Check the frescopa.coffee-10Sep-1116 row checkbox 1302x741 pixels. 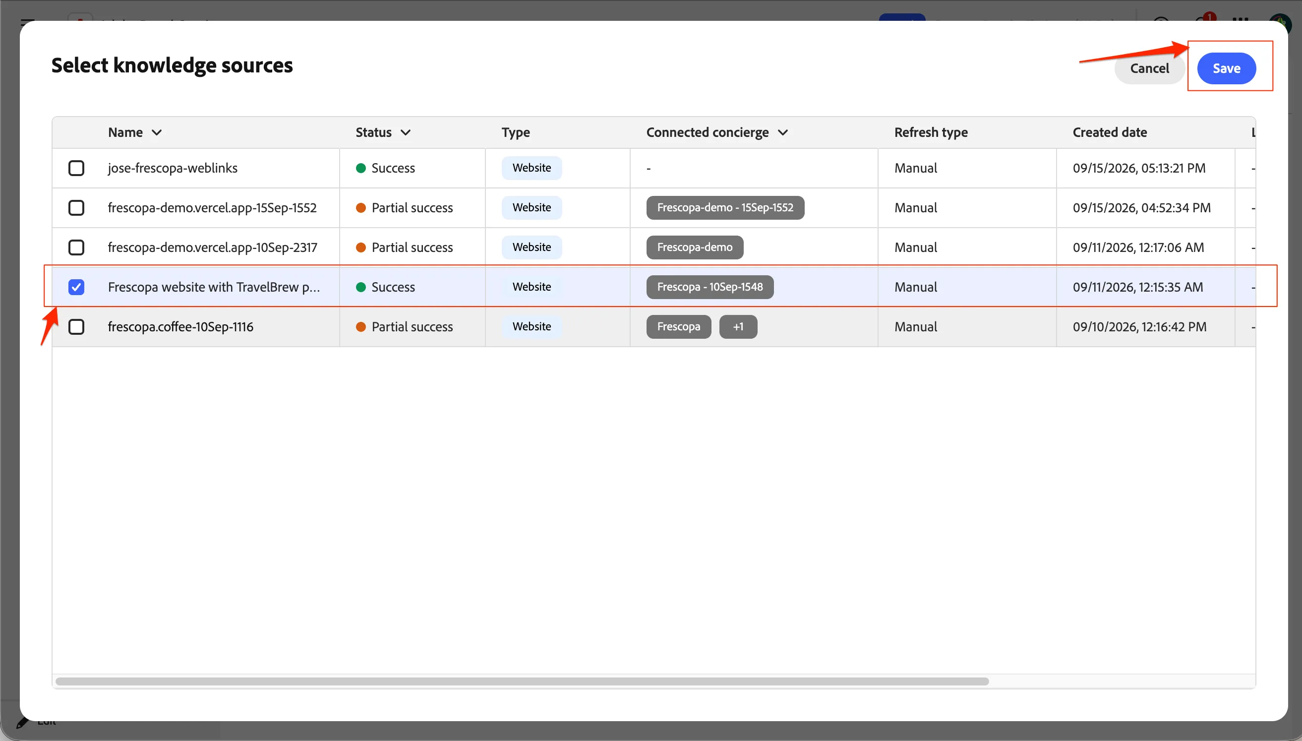click(76, 327)
